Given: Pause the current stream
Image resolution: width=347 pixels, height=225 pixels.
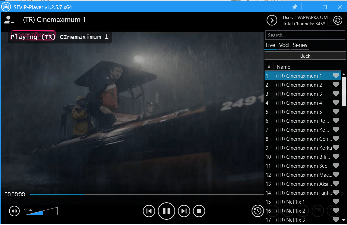Looking at the screenshot, I should 166,211.
